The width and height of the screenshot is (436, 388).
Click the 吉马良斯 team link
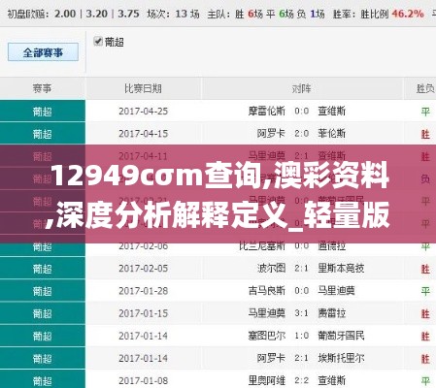pyautogui.click(x=267, y=291)
